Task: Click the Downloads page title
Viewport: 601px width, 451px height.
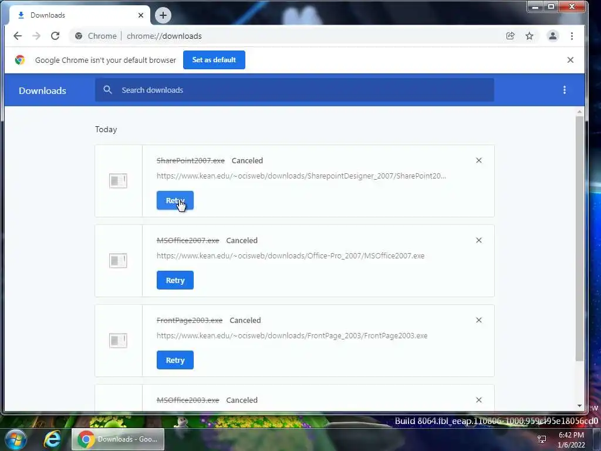Action: click(x=42, y=91)
